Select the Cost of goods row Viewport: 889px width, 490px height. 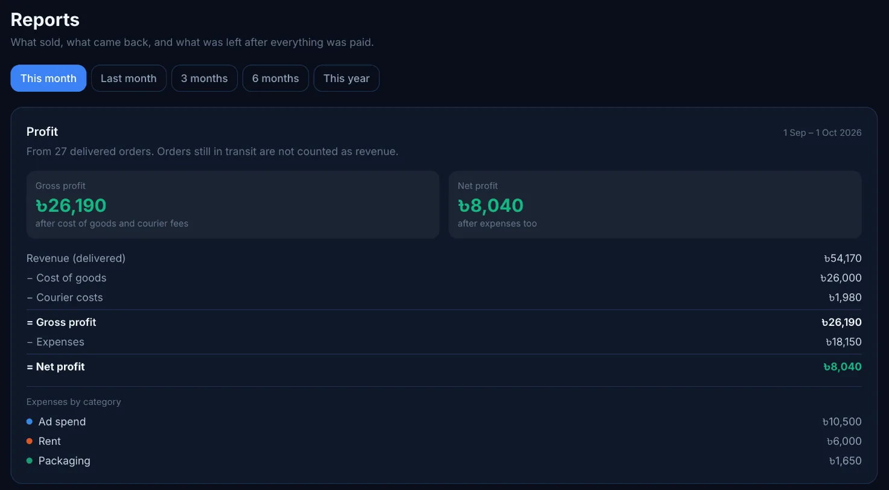(444, 278)
